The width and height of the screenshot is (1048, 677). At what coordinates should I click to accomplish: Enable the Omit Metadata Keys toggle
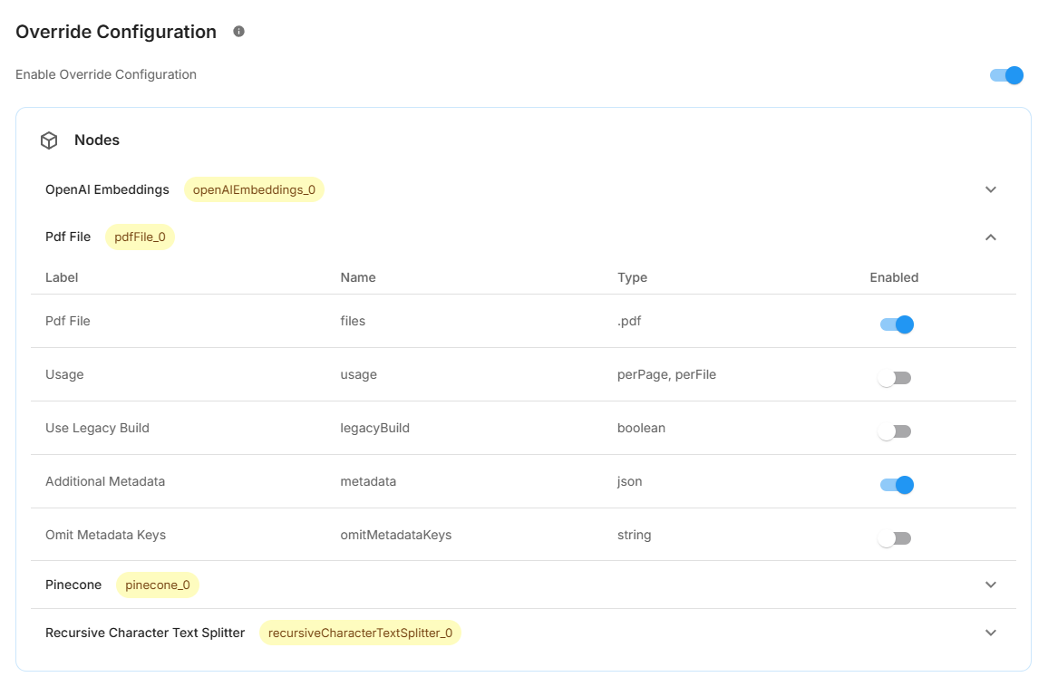pyautogui.click(x=894, y=538)
